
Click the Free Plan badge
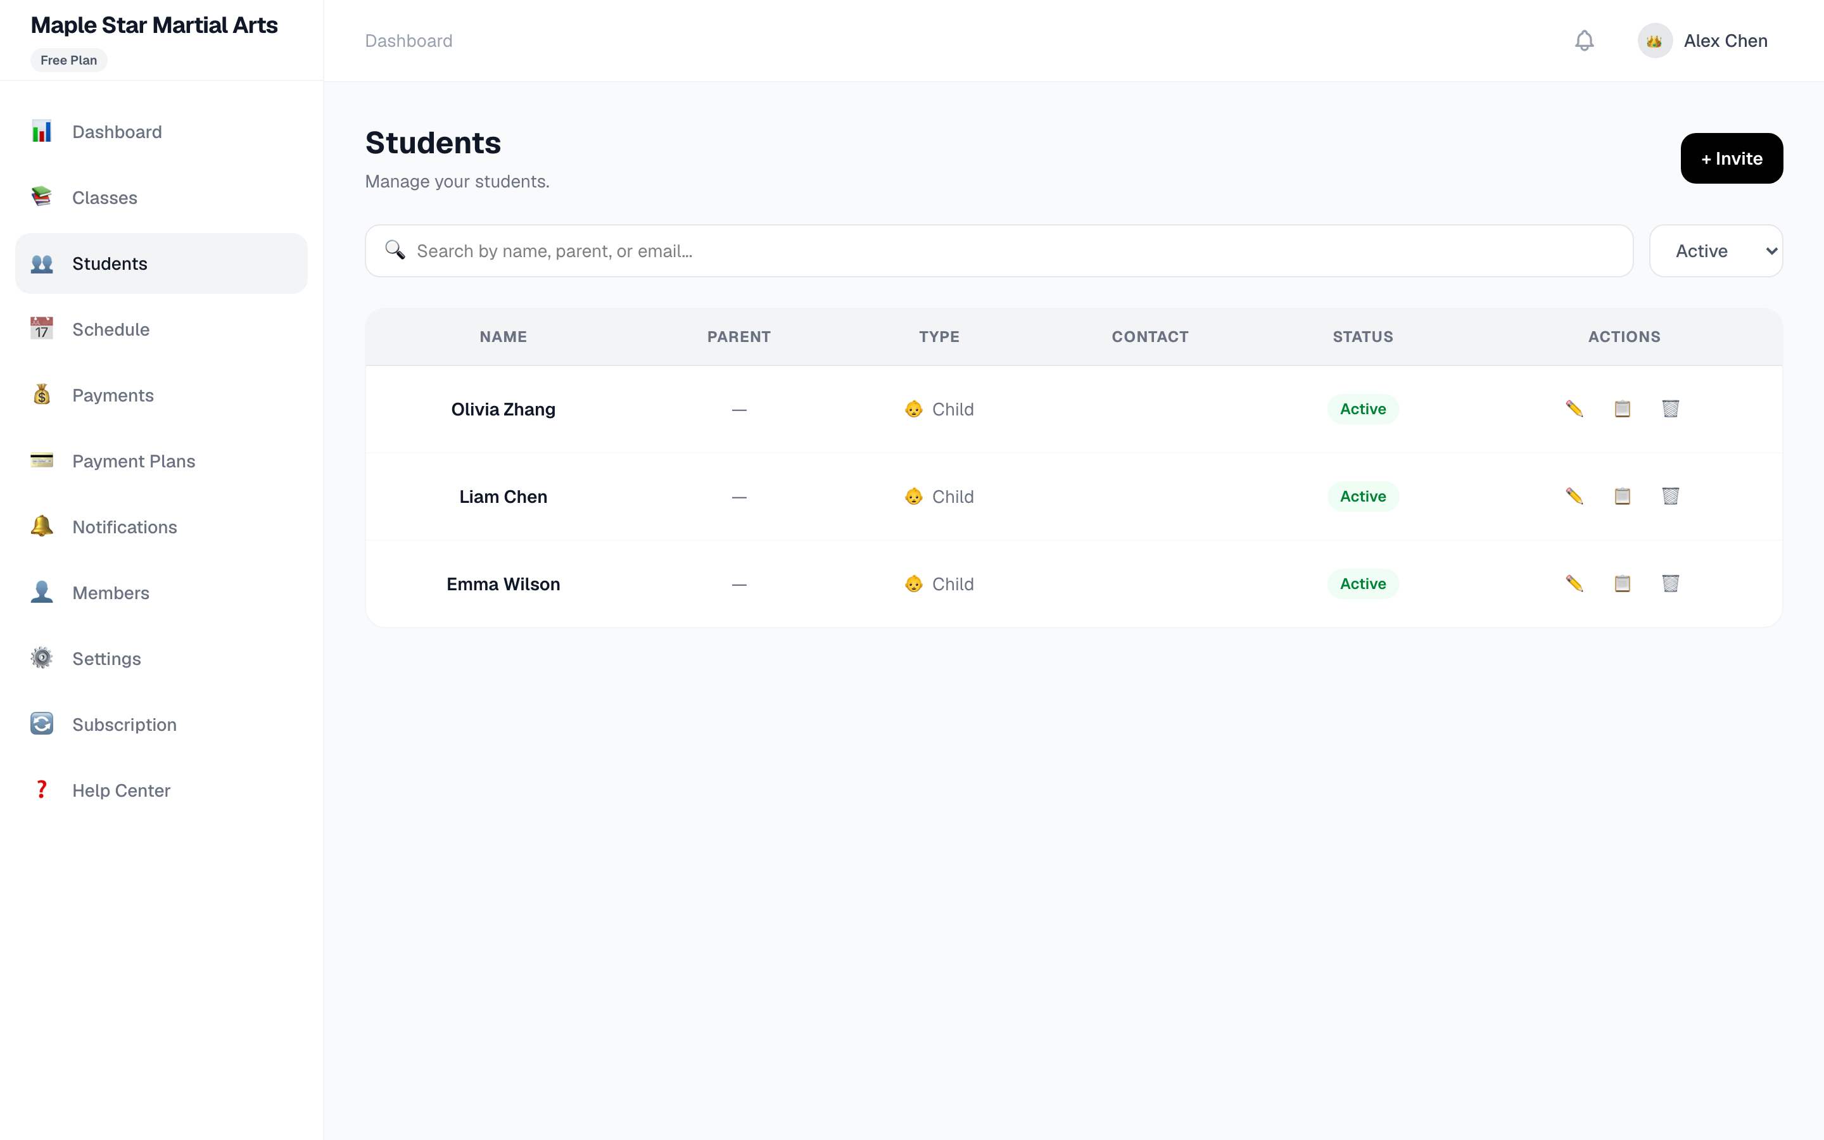click(x=68, y=60)
